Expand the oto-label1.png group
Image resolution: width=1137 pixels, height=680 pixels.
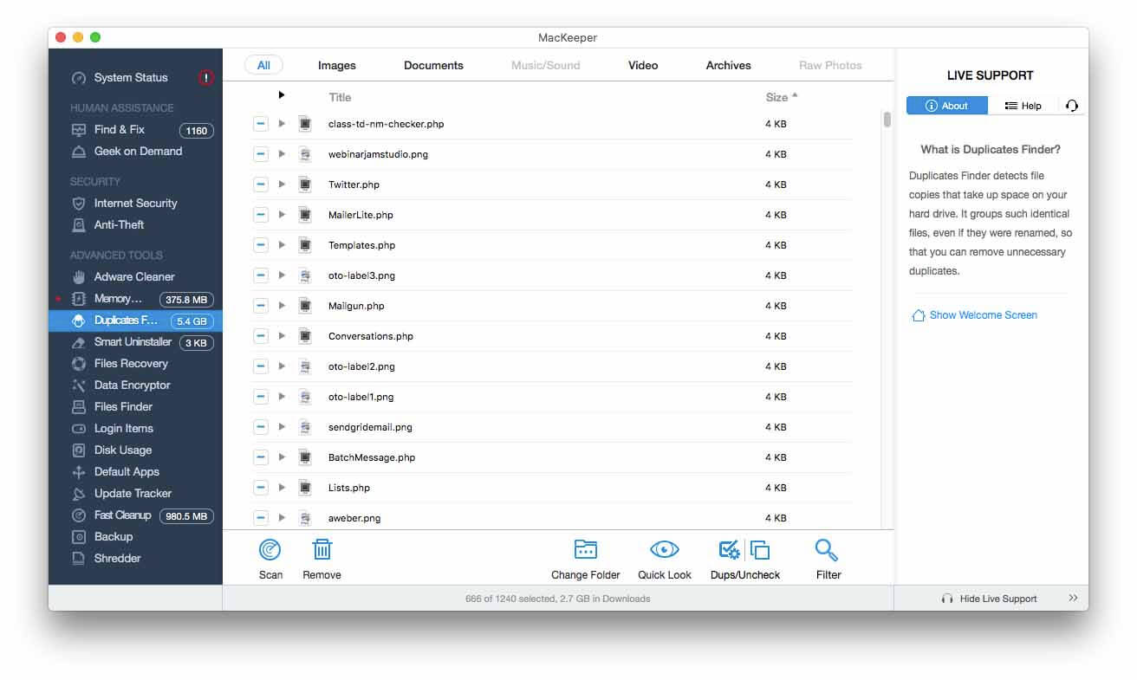282,397
